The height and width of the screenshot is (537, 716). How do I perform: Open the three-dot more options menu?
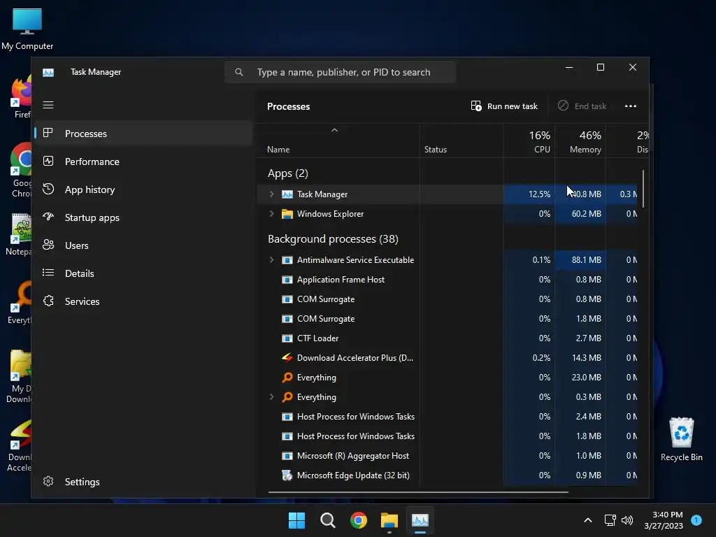[631, 106]
